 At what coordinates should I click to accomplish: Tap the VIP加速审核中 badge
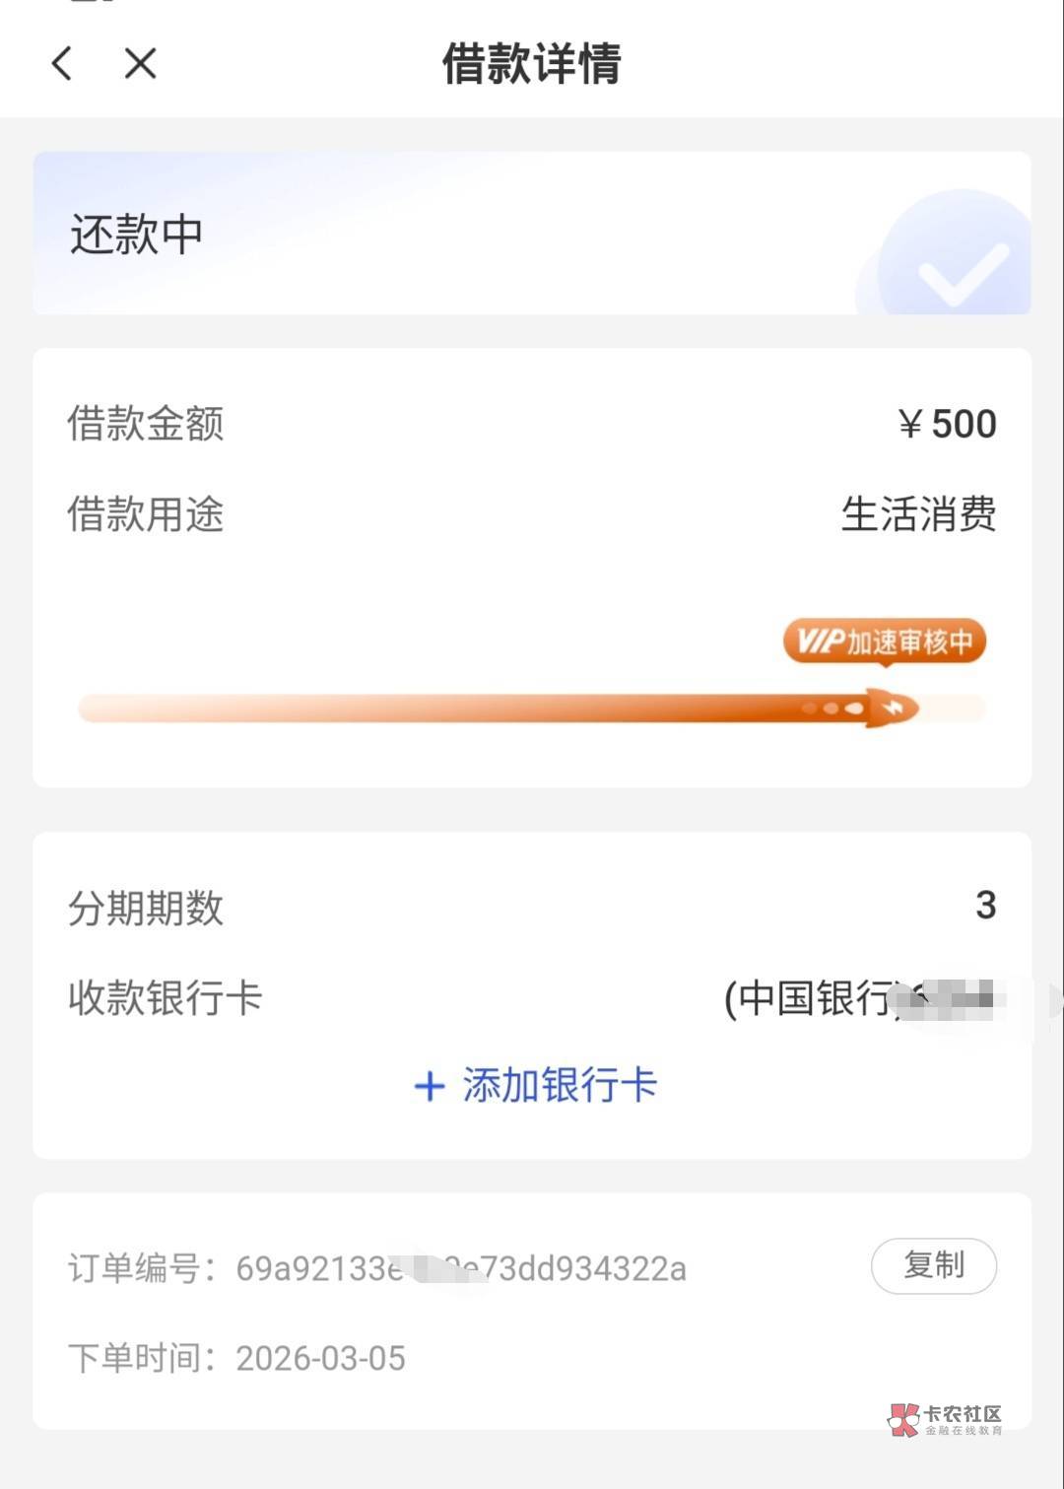coord(884,642)
